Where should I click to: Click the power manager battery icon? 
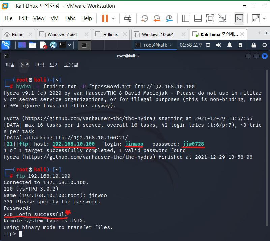tap(240, 45)
